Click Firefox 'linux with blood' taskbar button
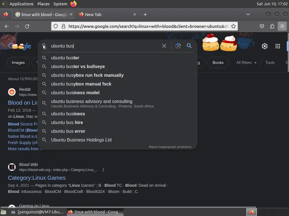 click(95, 212)
